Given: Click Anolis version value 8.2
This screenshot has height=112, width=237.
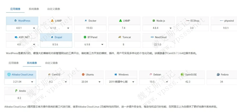Looking at the screenshot, I should [x=19, y=98].
